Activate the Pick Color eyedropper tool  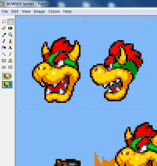4,35
